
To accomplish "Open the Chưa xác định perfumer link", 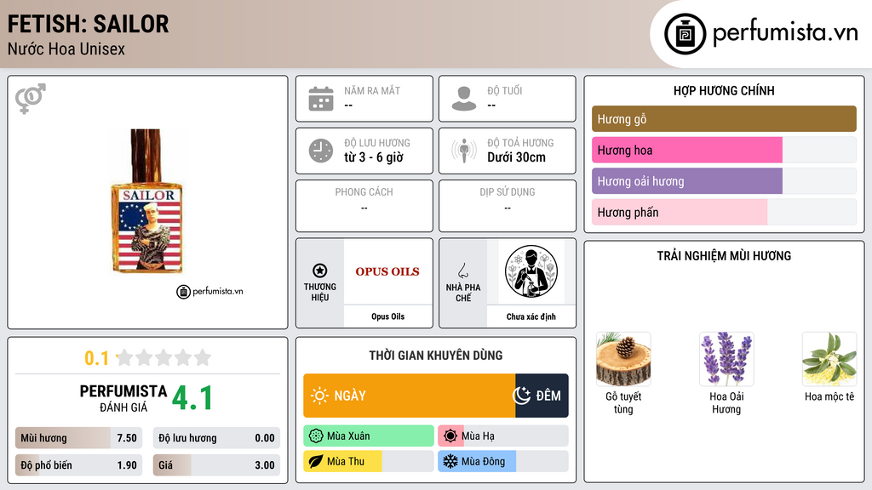I will (531, 316).
